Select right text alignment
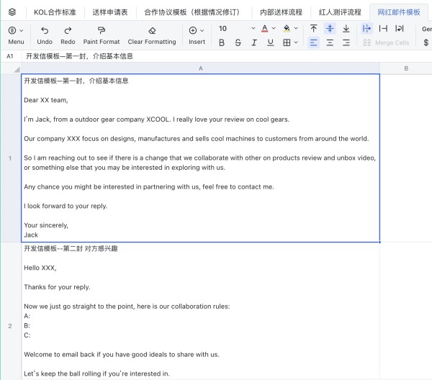Image resolution: width=432 pixels, height=380 pixels. click(x=346, y=42)
